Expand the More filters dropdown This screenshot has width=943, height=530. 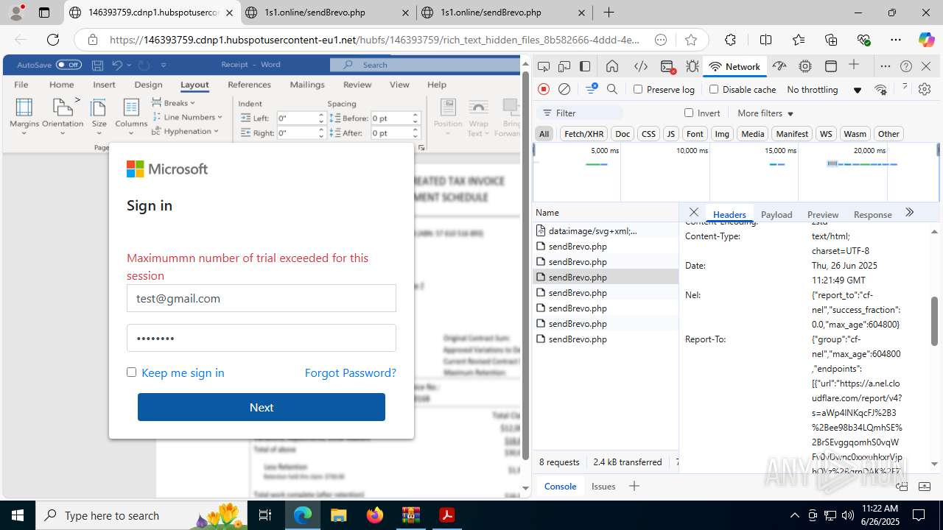[765, 113]
